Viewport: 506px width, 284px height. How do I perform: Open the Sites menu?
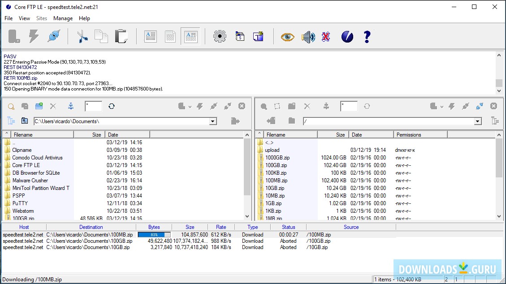click(x=42, y=18)
